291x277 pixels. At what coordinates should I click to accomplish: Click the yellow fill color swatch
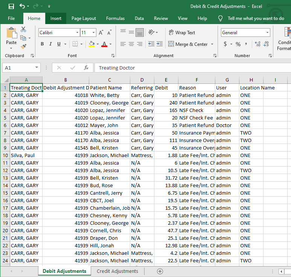point(91,44)
